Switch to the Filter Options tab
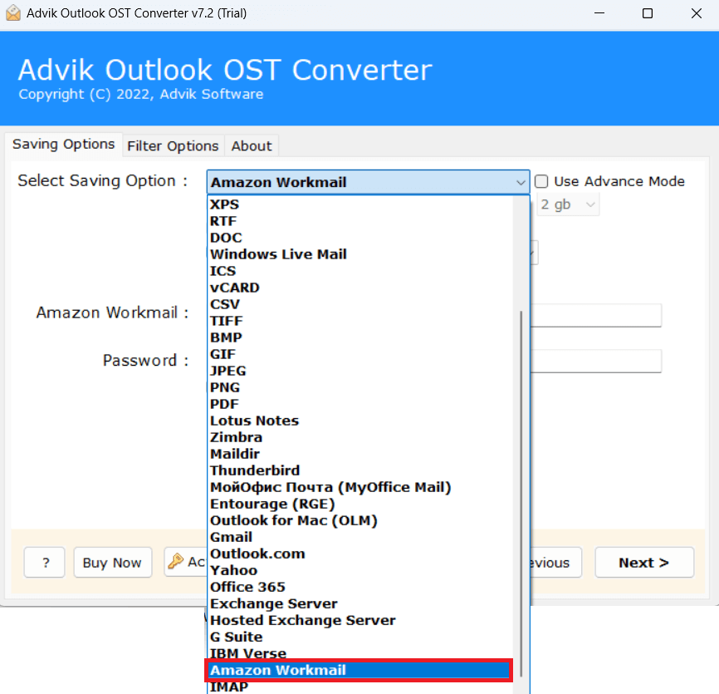This screenshot has height=694, width=719. 173,146
